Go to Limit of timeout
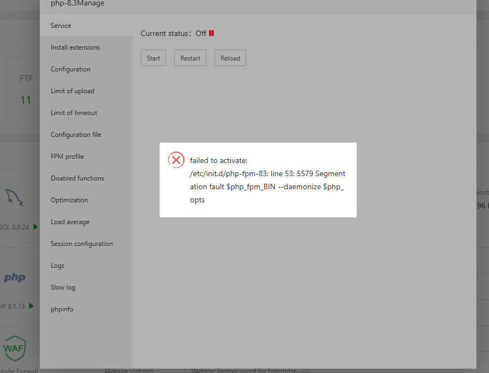This screenshot has width=489, height=373. [x=86, y=113]
